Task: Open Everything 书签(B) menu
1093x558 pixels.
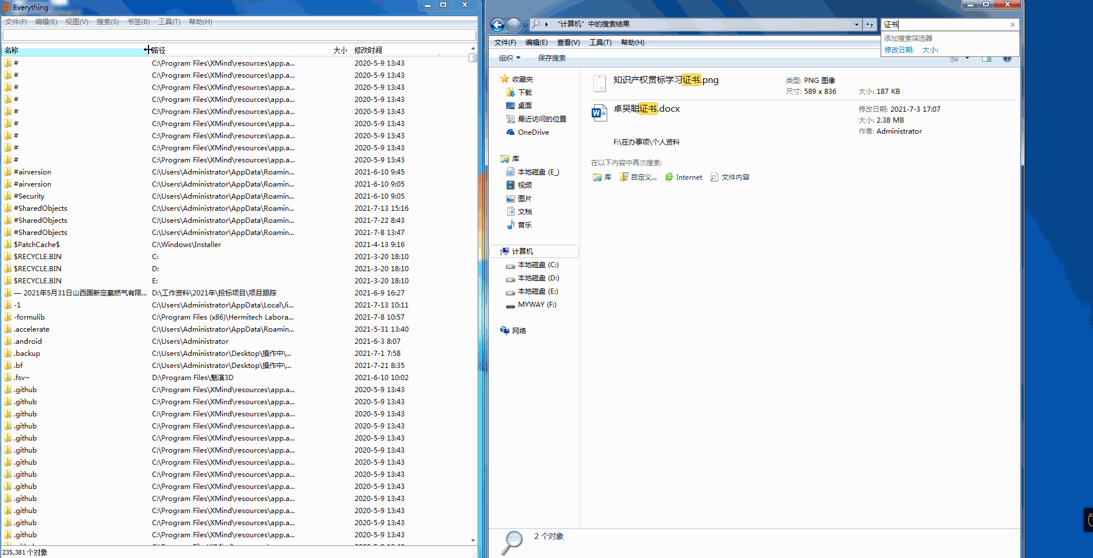Action: [x=139, y=21]
